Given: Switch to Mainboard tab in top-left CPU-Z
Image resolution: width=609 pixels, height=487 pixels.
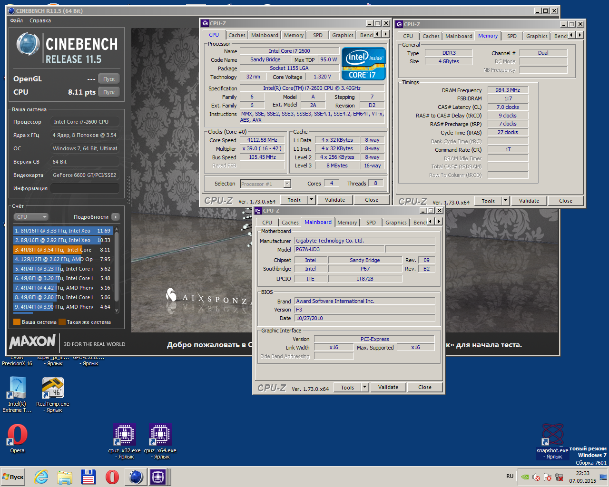Looking at the screenshot, I should click(x=265, y=35).
